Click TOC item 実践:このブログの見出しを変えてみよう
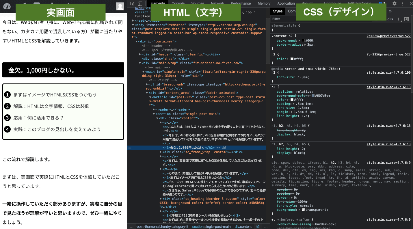 point(57,129)
